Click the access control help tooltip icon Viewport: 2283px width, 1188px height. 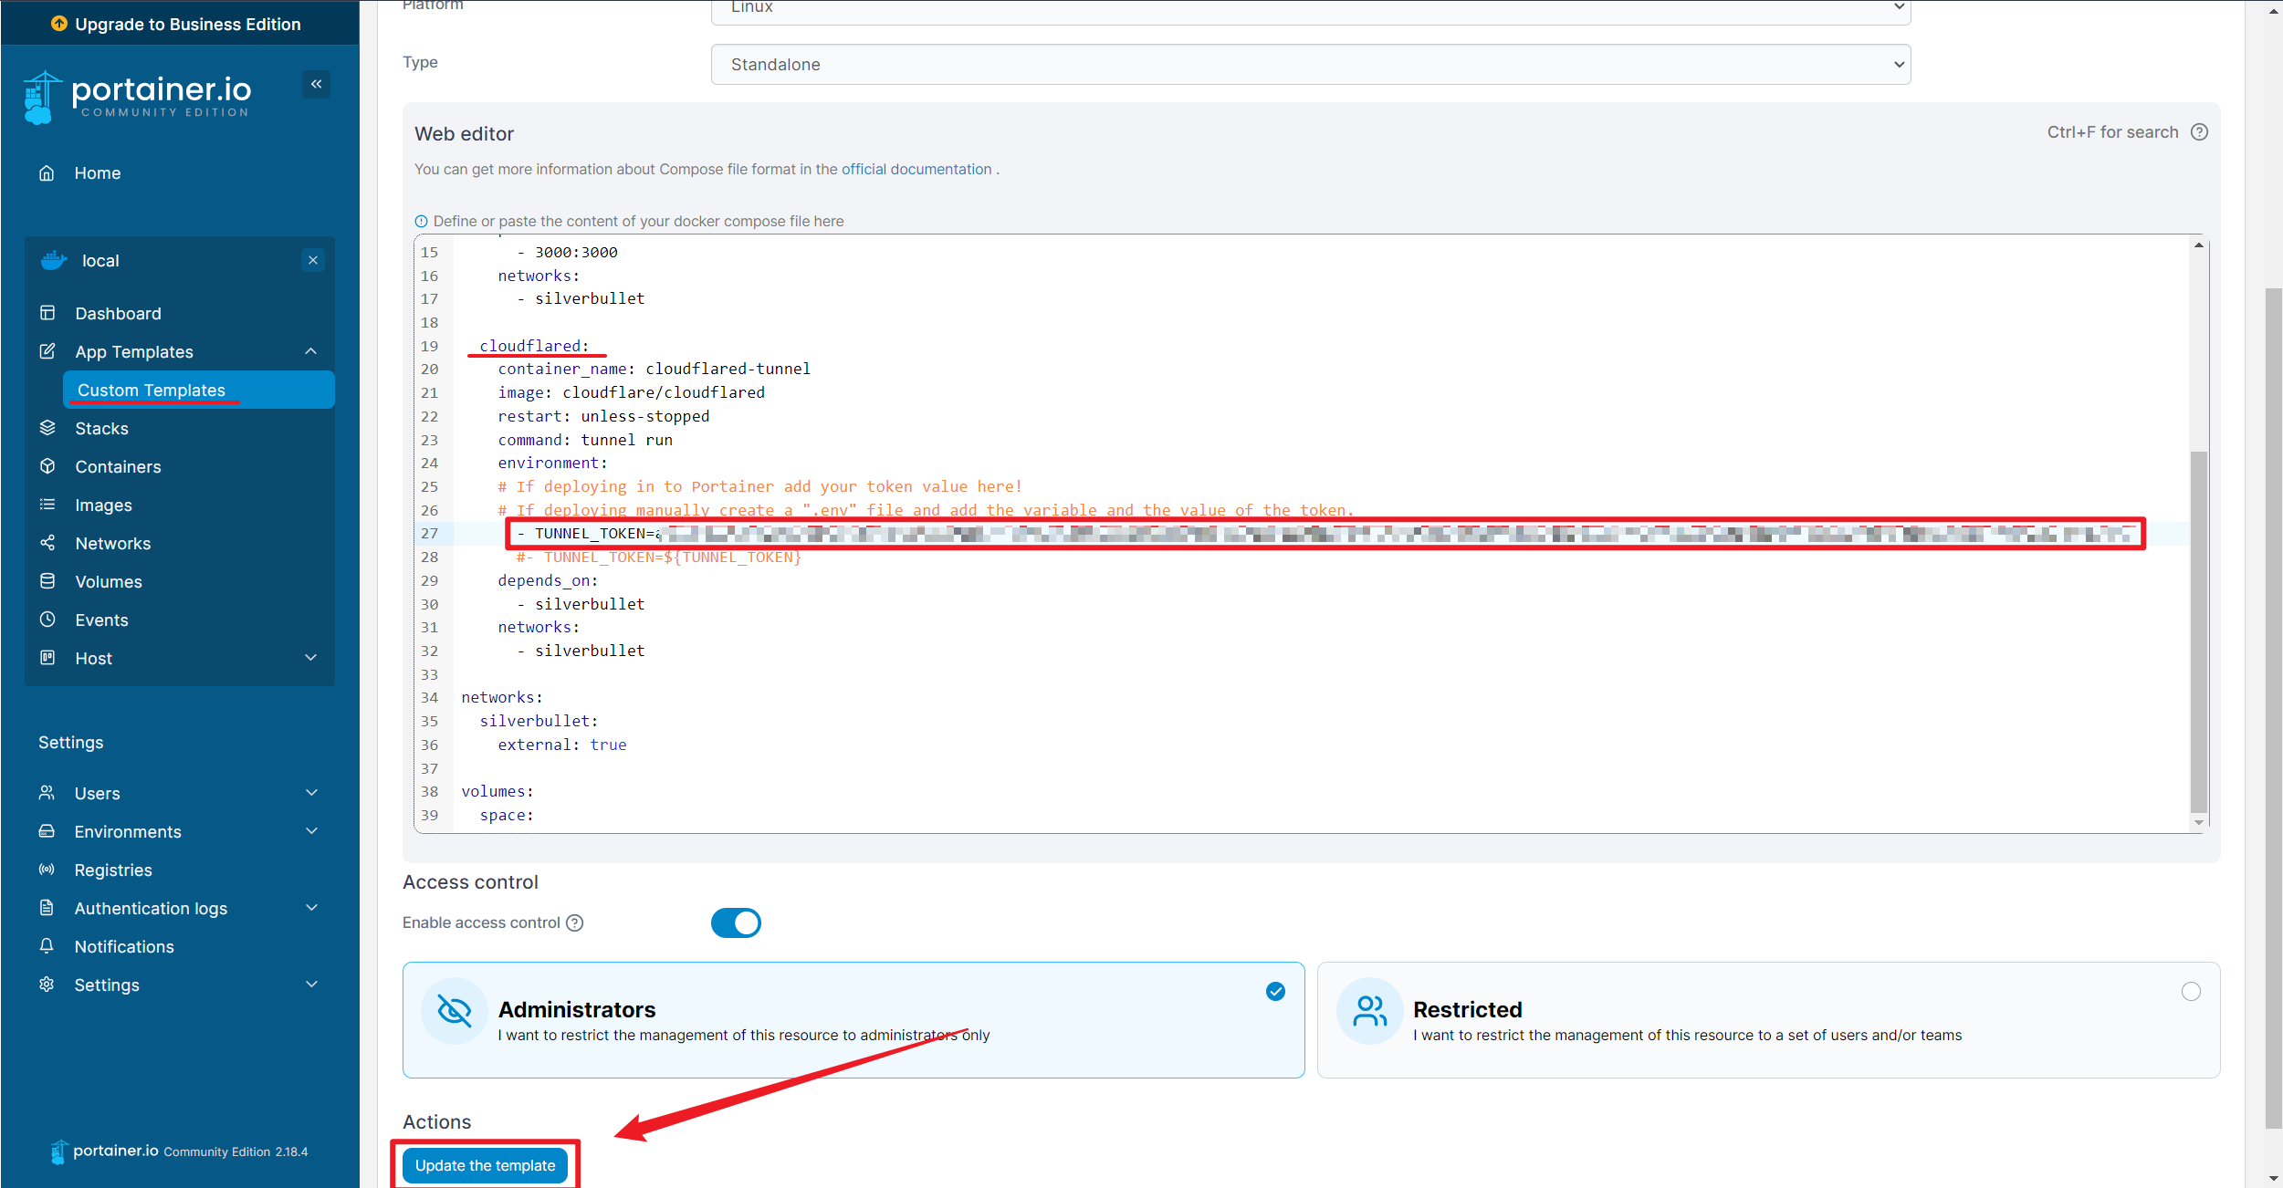(x=574, y=922)
